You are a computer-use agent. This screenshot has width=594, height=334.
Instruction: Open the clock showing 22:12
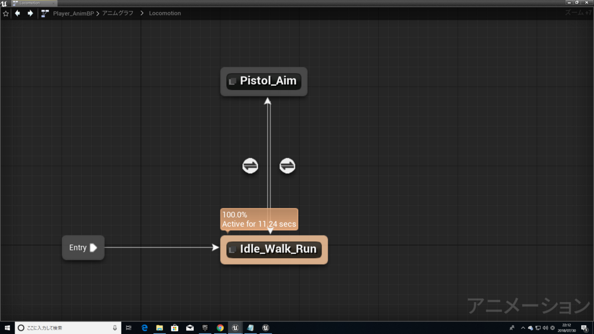point(567,328)
